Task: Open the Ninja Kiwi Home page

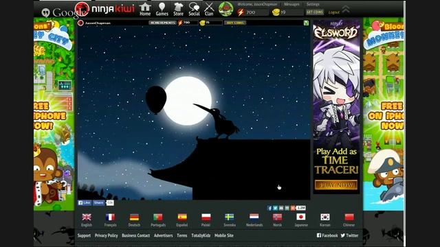Action: [x=145, y=9]
